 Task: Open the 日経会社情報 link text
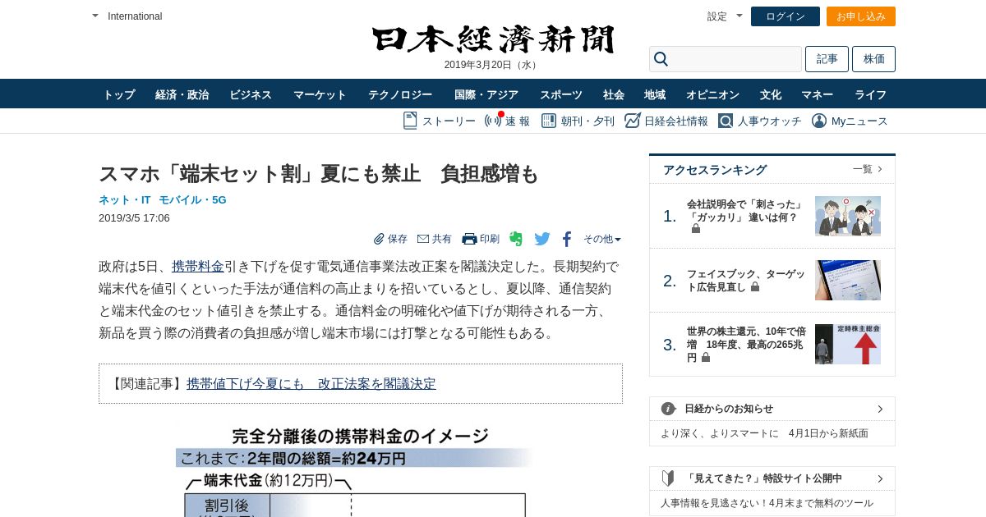[x=676, y=121]
